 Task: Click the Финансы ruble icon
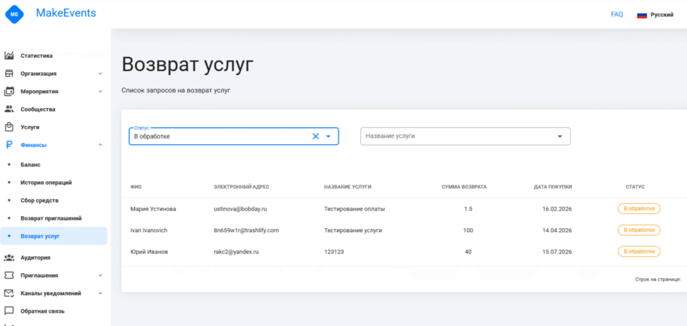tap(9, 145)
